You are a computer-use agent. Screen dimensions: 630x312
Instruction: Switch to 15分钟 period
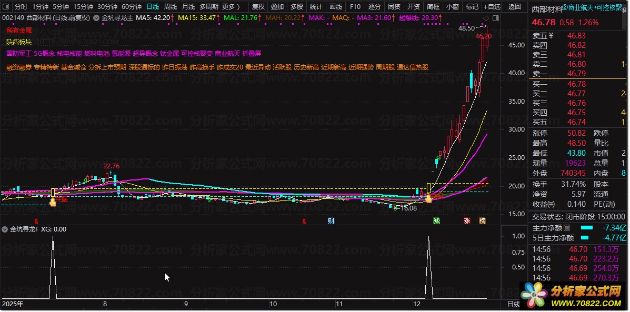click(83, 6)
